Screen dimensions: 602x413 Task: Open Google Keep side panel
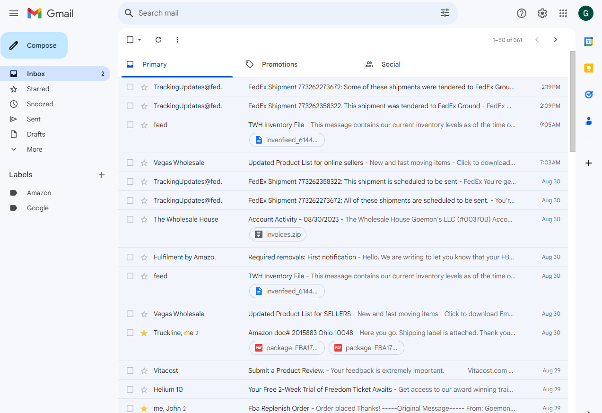pyautogui.click(x=589, y=68)
